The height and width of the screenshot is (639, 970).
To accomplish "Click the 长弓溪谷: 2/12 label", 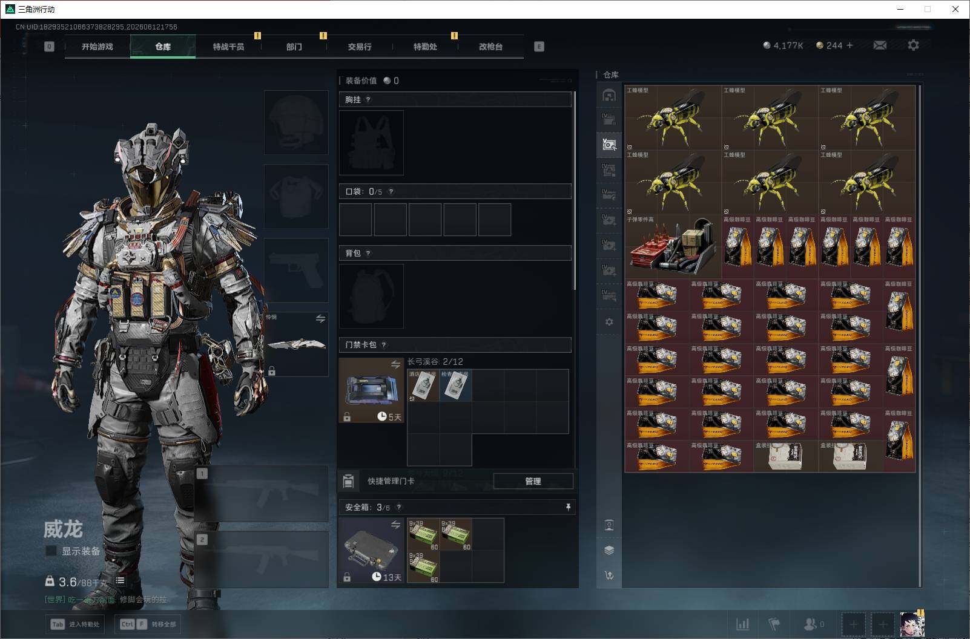I will 435,362.
